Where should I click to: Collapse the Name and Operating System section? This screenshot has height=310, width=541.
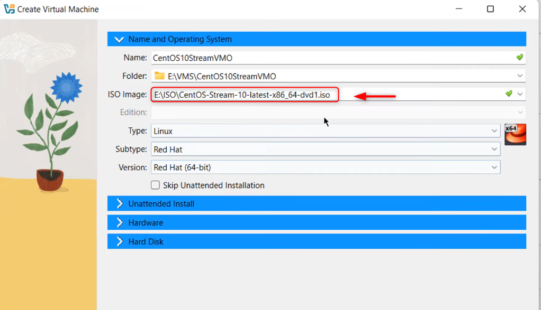point(119,39)
